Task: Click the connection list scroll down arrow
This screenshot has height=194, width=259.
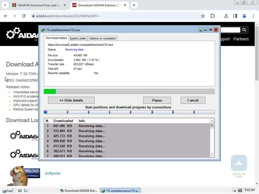Action: click(x=212, y=155)
